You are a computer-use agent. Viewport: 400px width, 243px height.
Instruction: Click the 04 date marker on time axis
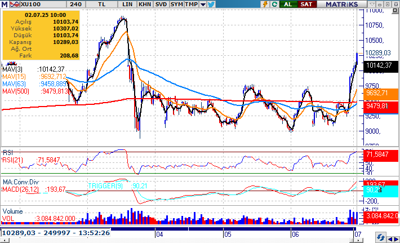click(x=159, y=235)
